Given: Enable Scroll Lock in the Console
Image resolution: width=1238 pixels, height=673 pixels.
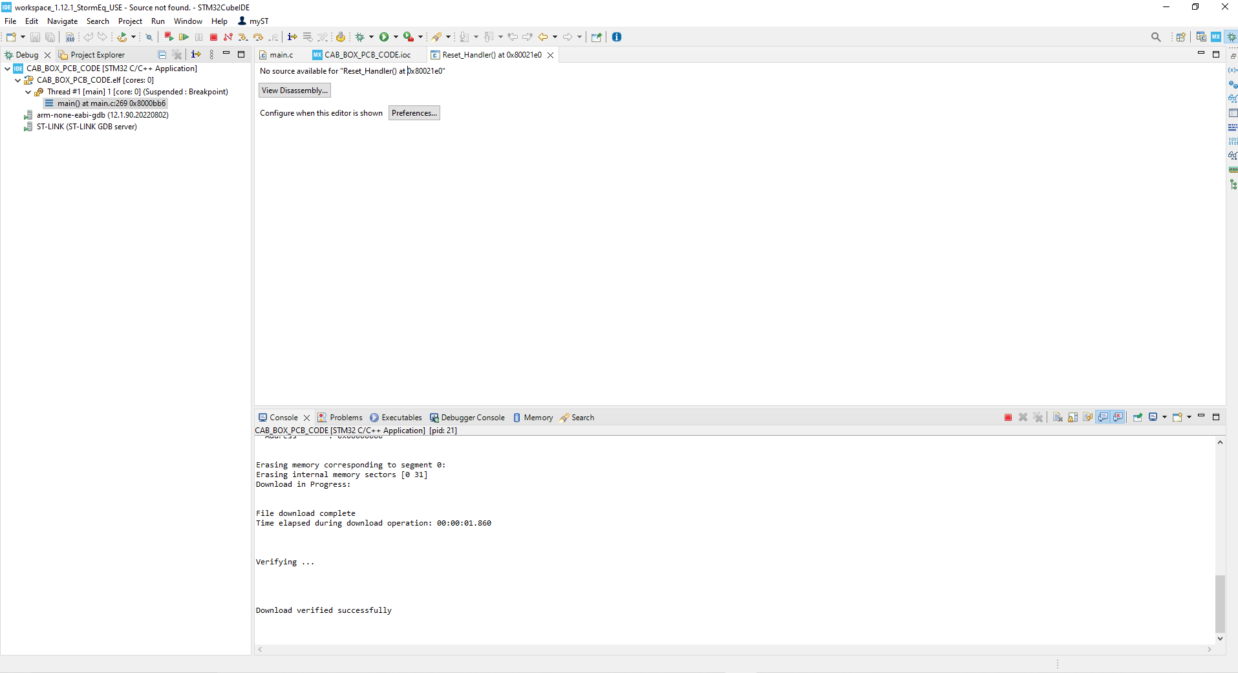Looking at the screenshot, I should 1073,418.
